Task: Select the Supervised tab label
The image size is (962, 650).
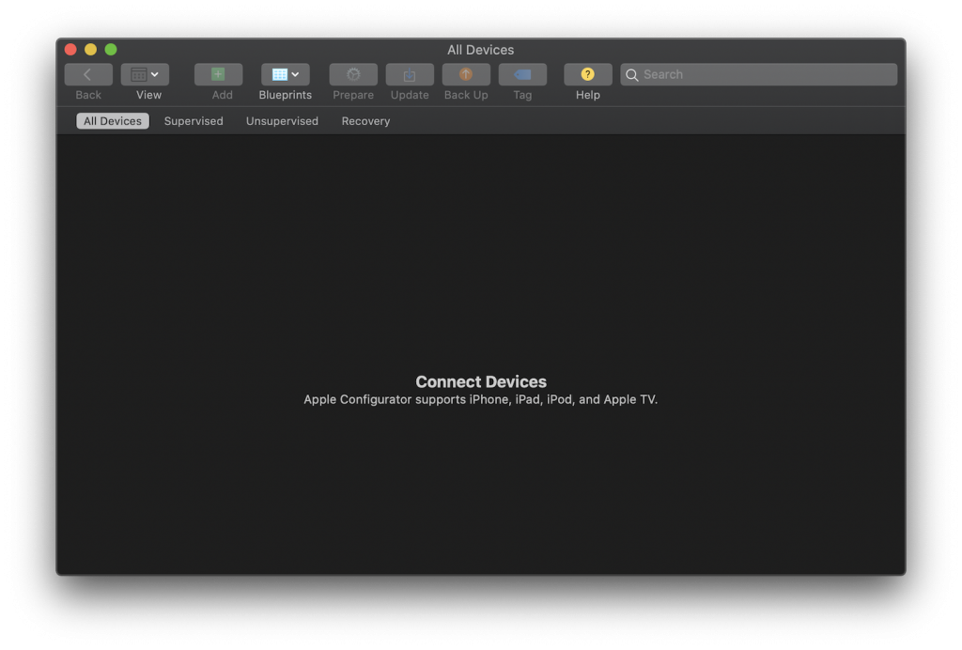Action: point(194,120)
